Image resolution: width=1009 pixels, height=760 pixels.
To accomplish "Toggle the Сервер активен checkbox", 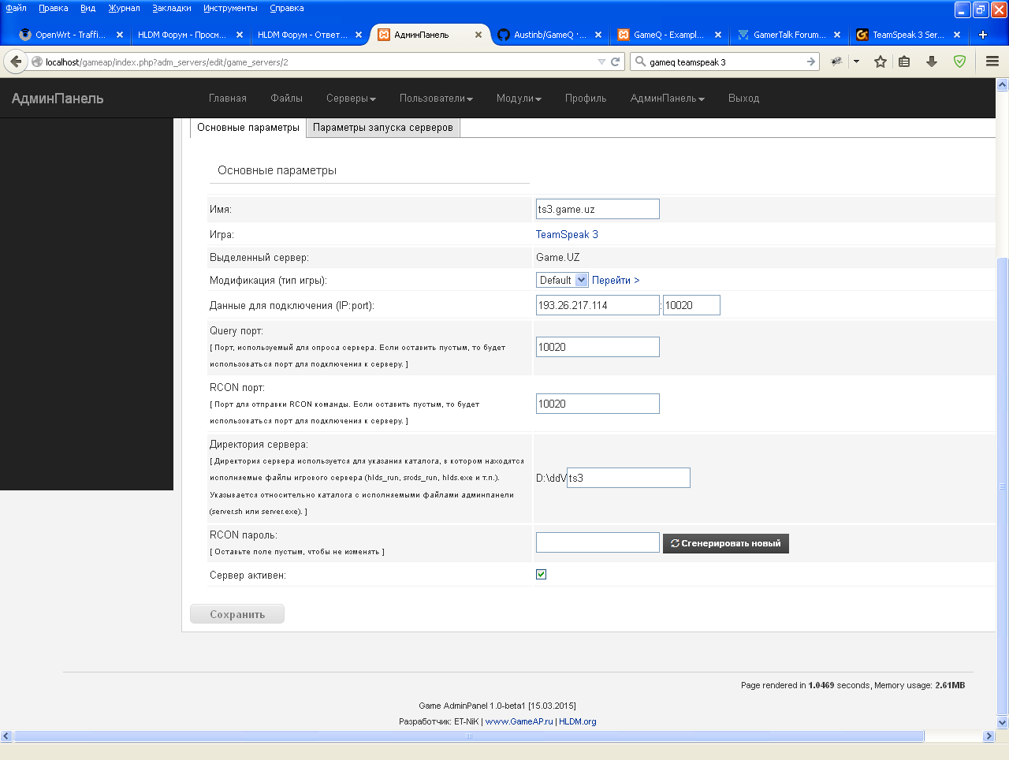I will (541, 574).
